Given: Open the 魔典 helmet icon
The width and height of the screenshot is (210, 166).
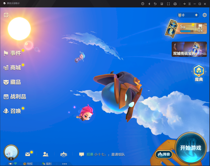Looking at the screenshot, I should pyautogui.click(x=199, y=73).
